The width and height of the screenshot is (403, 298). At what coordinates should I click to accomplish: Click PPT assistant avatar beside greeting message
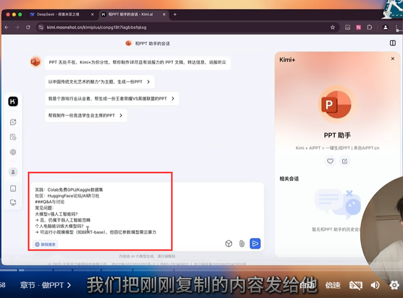35,62
